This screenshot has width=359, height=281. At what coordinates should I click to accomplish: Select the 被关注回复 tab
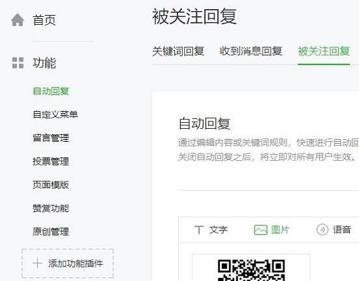[x=324, y=51]
